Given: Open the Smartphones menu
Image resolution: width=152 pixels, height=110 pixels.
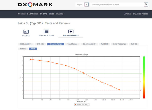Looking at the screenshot, I should (33, 14).
